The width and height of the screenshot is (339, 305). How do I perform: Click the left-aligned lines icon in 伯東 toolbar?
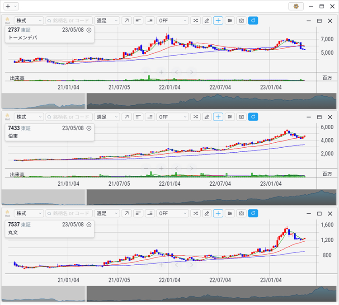tap(138, 117)
